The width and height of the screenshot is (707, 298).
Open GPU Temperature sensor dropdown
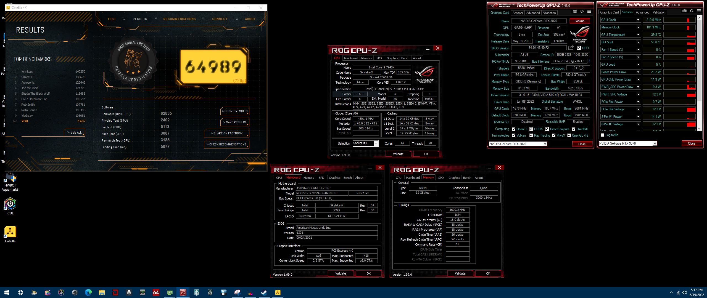pyautogui.click(x=638, y=35)
